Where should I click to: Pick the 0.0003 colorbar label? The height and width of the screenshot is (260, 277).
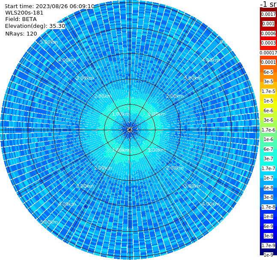(x=268, y=43)
